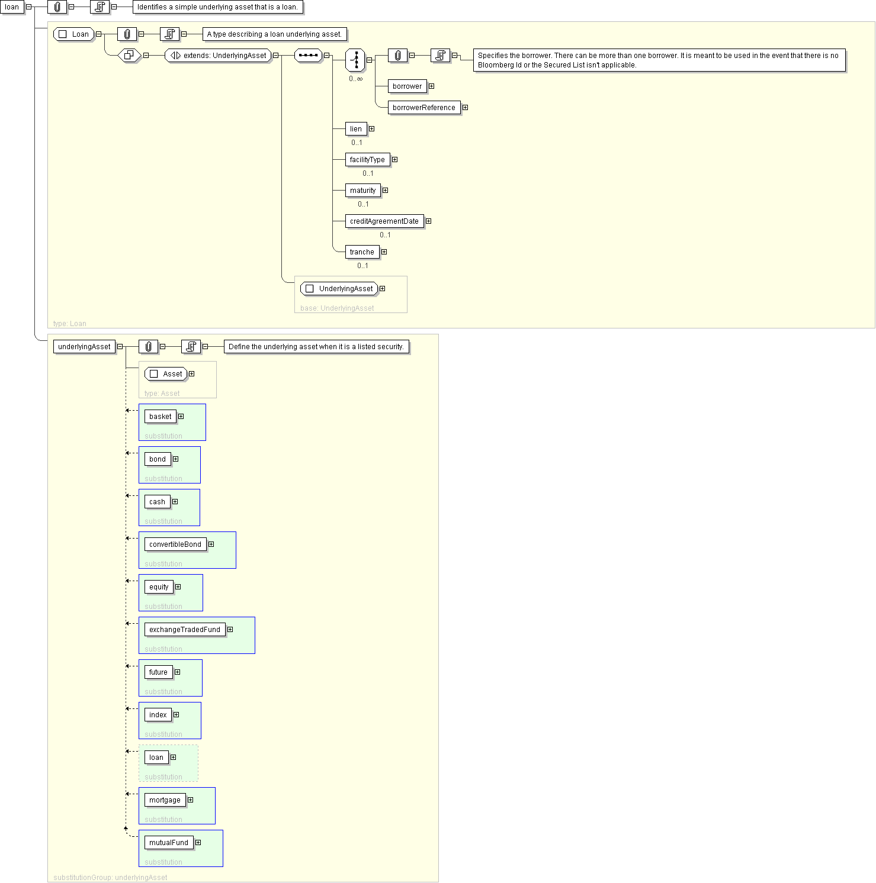Click the 'Identifies a simple underlying asset' annotation
The image size is (876, 883).
217,7
